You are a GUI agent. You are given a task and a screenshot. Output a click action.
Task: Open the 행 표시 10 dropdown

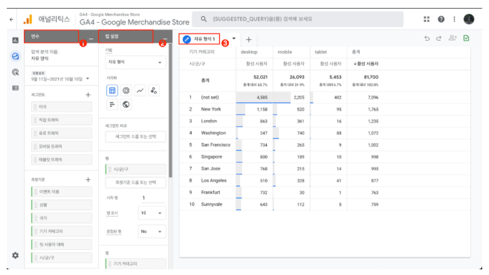(x=151, y=213)
